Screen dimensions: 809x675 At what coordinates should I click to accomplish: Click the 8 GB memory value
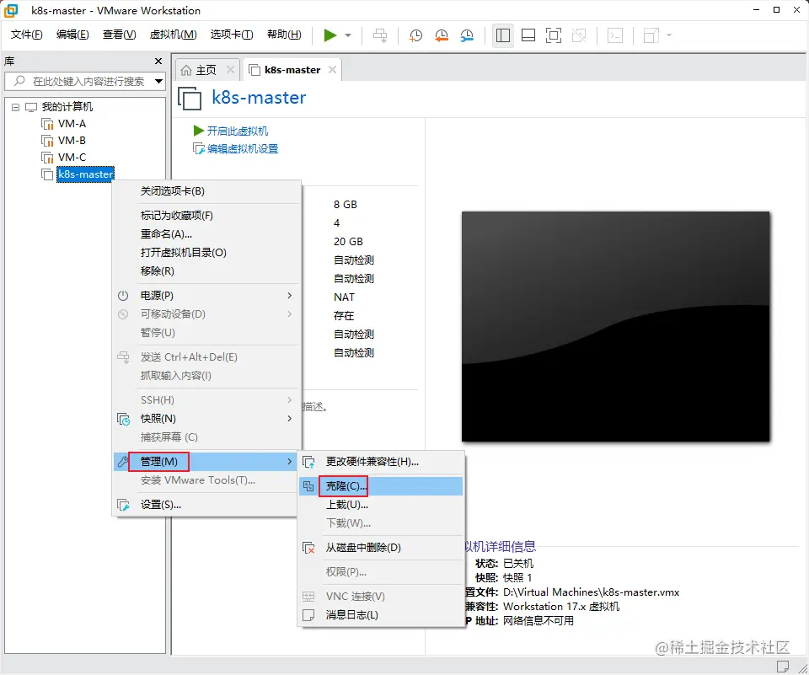click(346, 205)
